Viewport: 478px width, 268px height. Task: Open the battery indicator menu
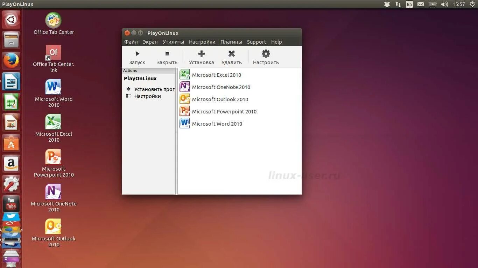tap(433, 4)
